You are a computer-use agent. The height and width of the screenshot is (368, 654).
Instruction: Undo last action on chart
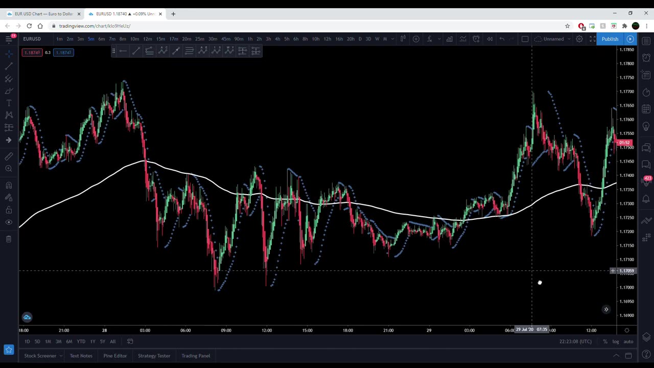click(x=502, y=39)
